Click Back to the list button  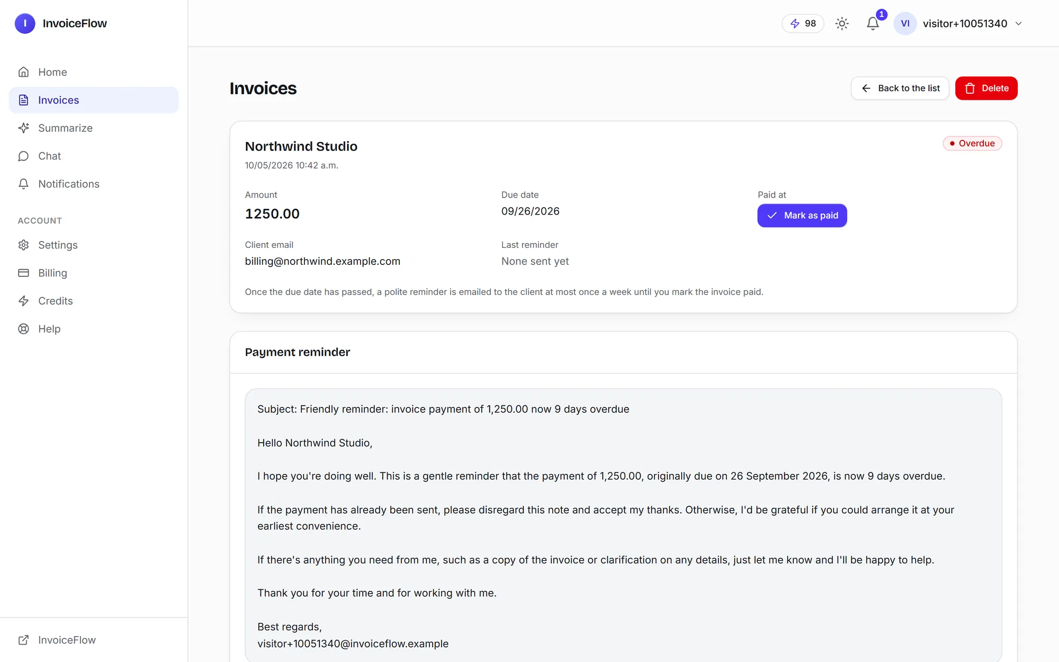pos(900,88)
